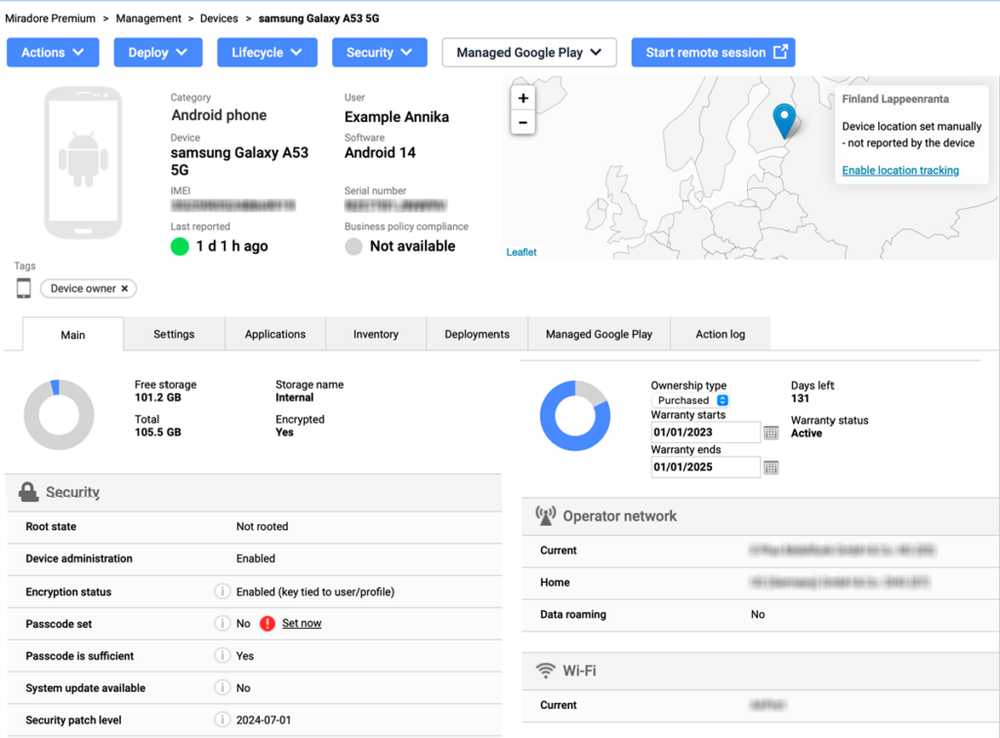Open the Applications tab
This screenshot has width=1000, height=738.
tap(275, 334)
